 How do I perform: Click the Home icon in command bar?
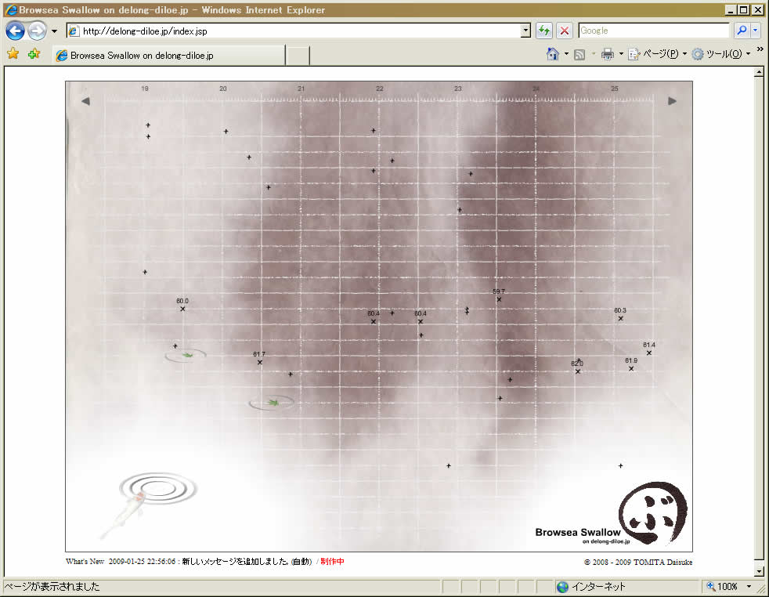[553, 55]
